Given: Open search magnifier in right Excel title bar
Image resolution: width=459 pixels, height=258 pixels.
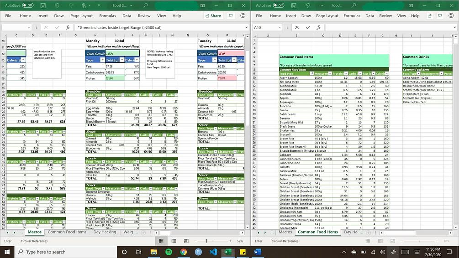Looking at the screenshot, I should click(354, 5).
